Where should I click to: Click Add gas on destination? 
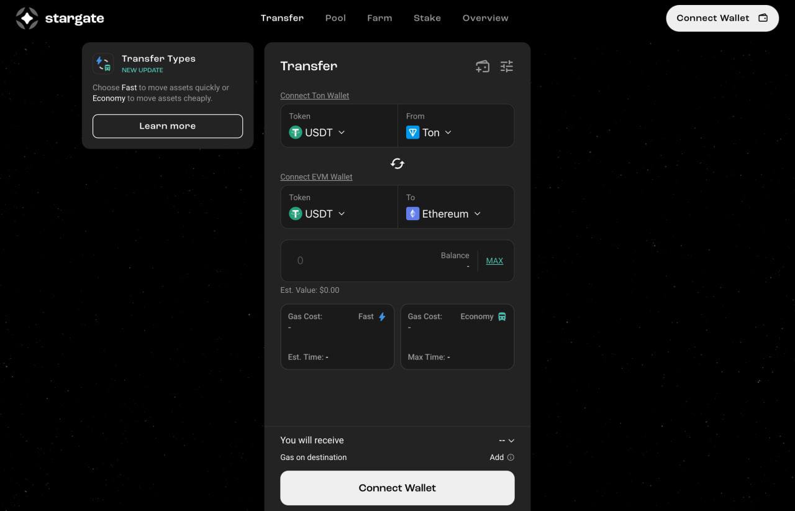[497, 458]
